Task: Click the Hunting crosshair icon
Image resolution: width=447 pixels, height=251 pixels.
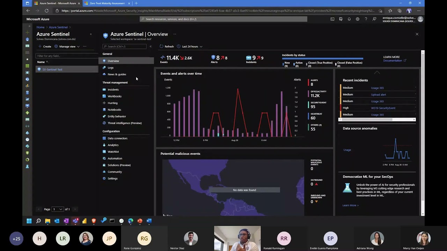Action: click(104, 103)
